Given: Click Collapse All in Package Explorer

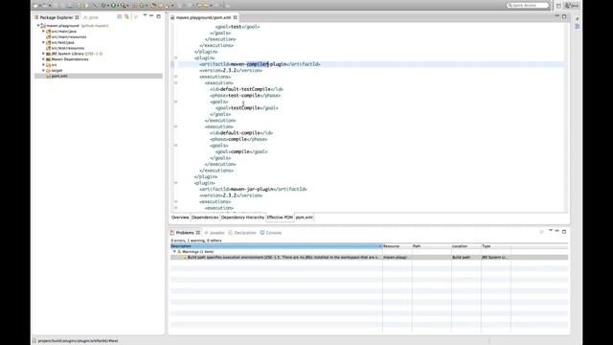Looking at the screenshot, I should [x=120, y=17].
